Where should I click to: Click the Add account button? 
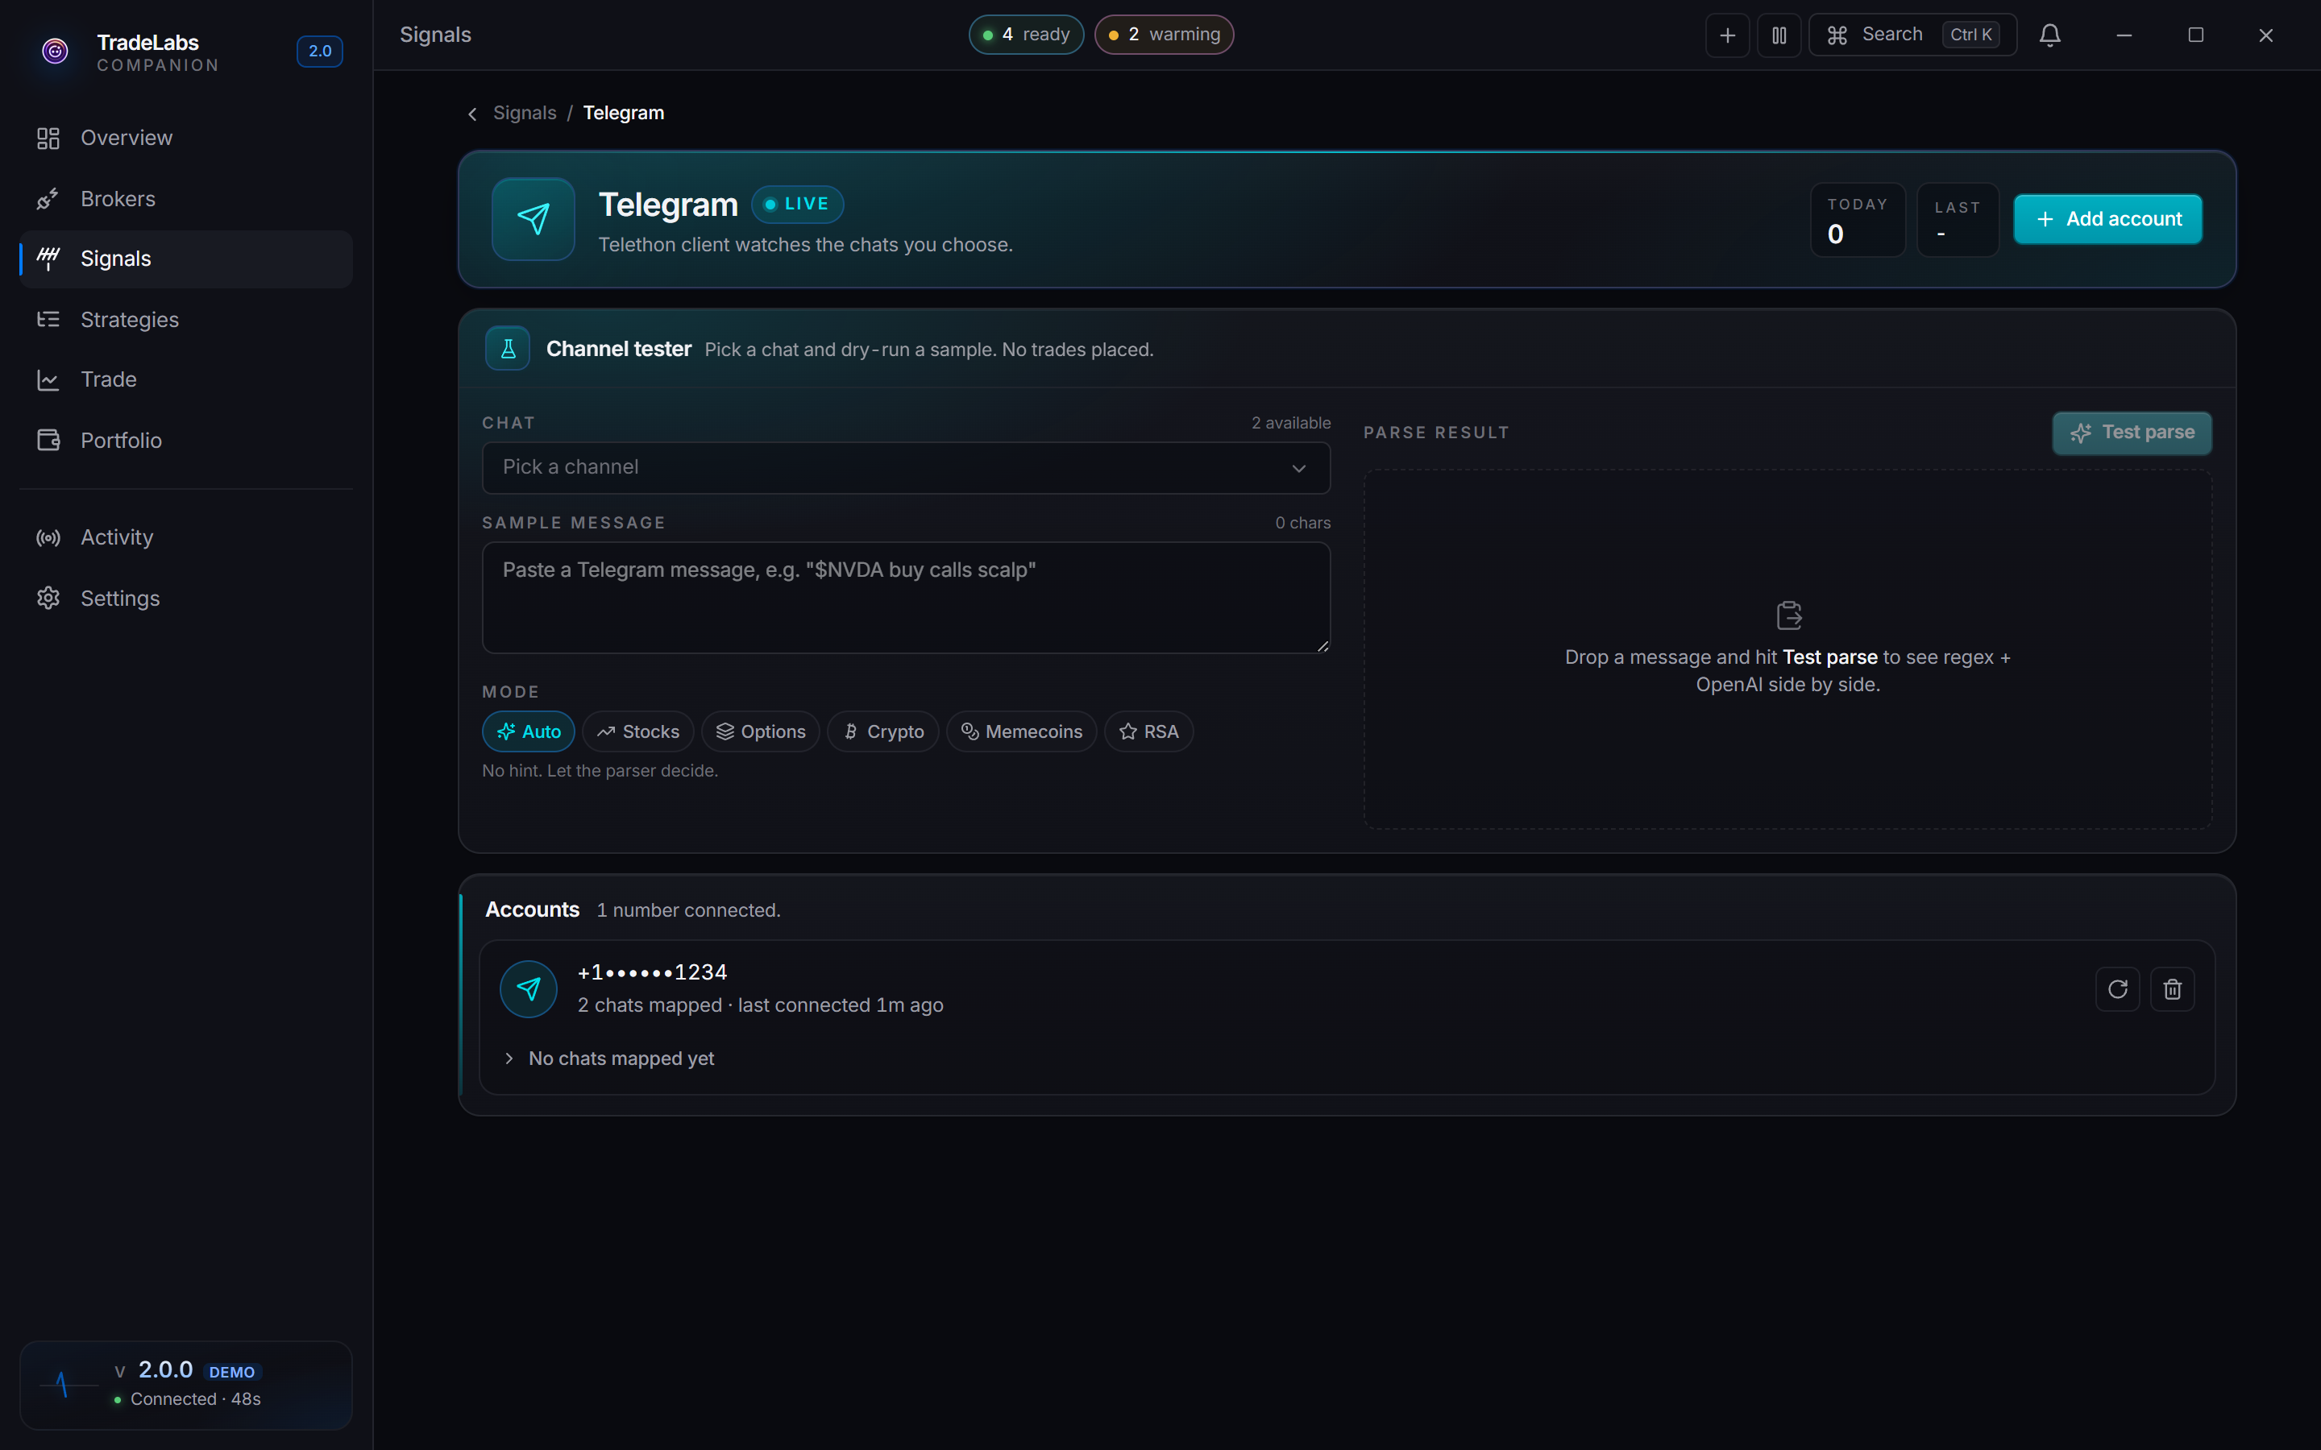pyautogui.click(x=2108, y=218)
